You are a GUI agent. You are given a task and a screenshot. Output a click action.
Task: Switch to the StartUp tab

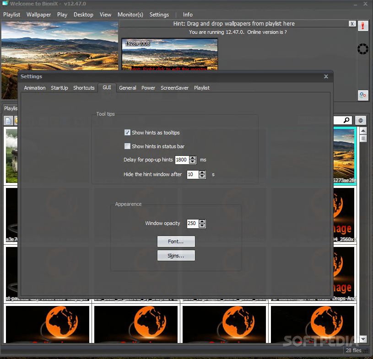coord(59,88)
